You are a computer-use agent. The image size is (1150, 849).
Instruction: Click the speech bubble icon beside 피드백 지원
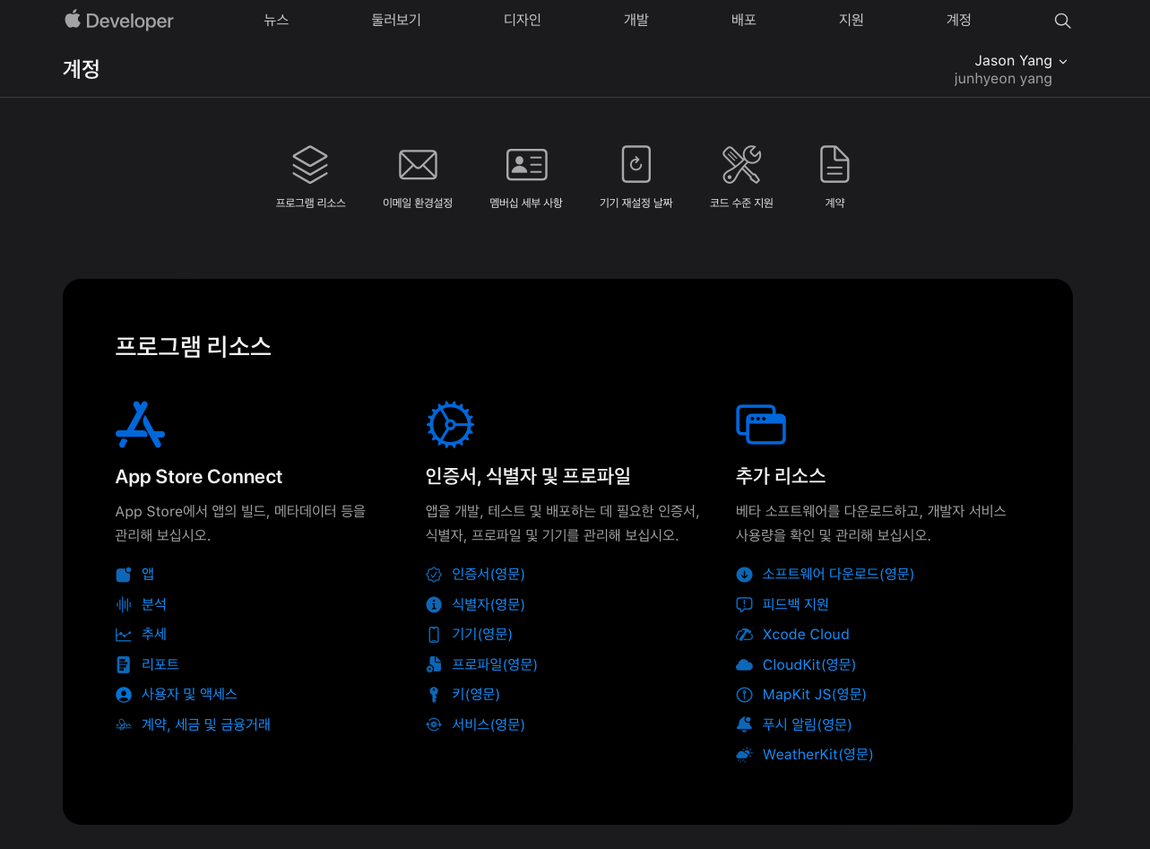tap(744, 604)
